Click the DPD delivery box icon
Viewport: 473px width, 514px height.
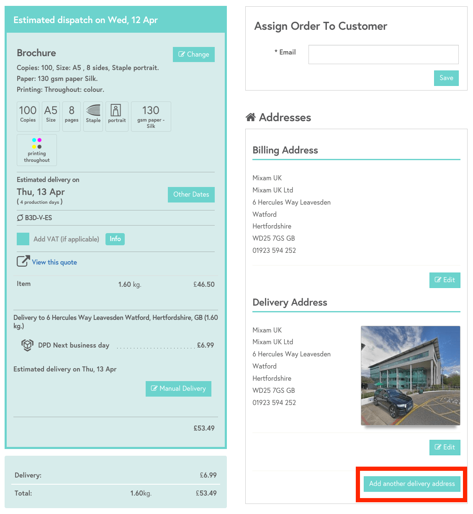[x=27, y=345]
